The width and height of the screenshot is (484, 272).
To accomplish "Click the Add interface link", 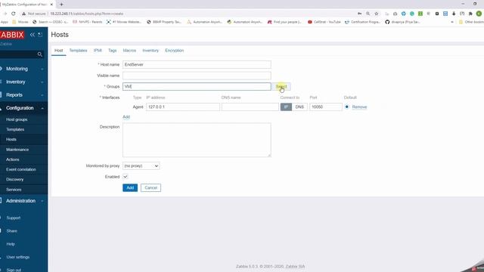I will pos(126,117).
